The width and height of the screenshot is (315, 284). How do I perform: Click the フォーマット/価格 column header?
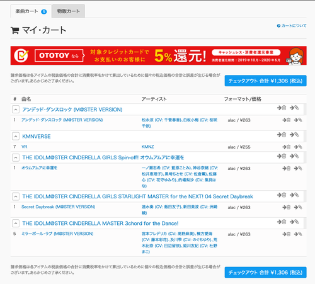243,99
